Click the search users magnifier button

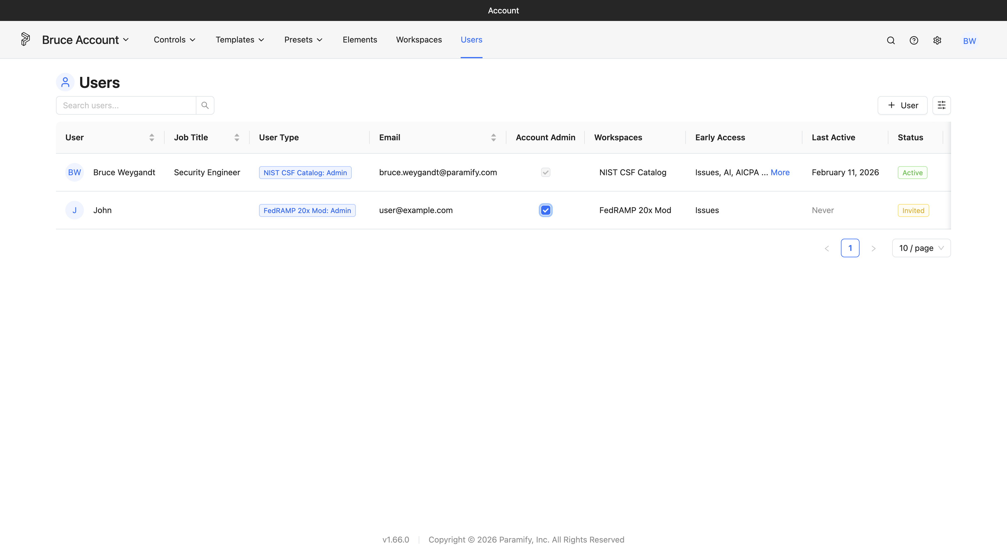205,105
